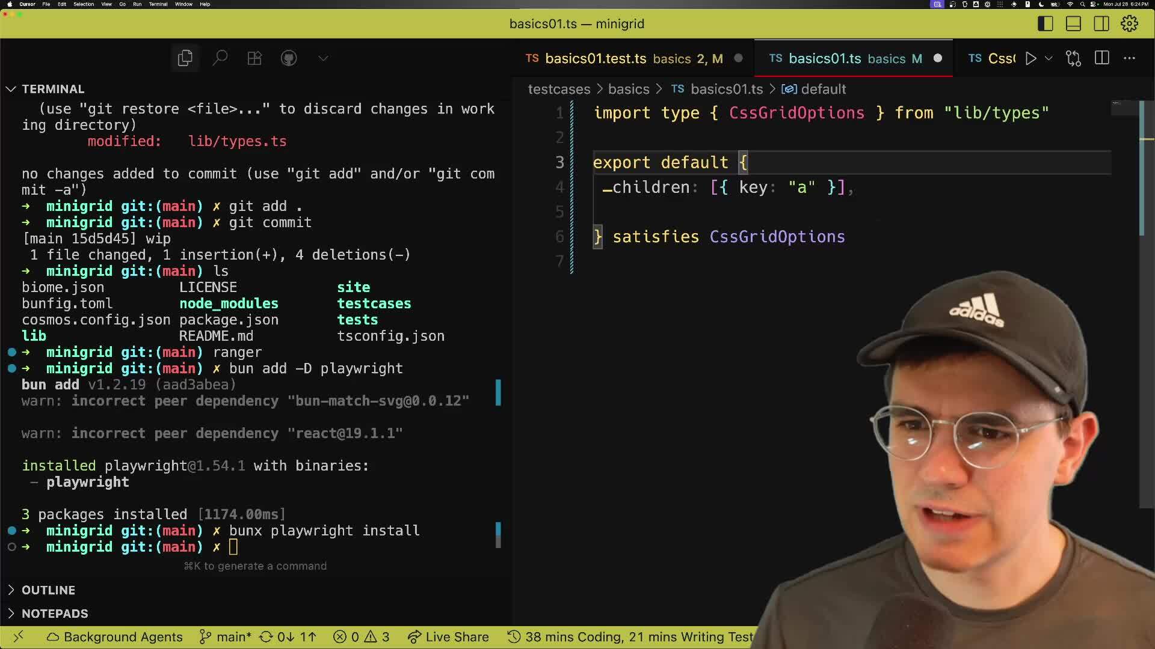
Task: Open the Terminal menu
Action: coord(158,4)
